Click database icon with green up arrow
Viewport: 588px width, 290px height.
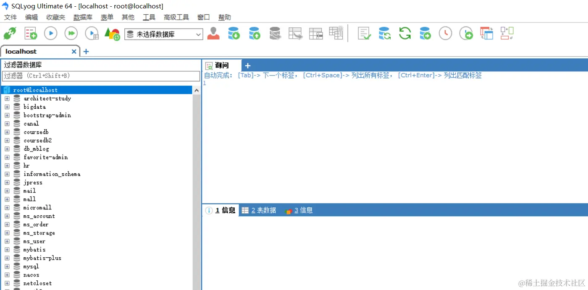(254, 34)
